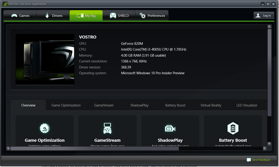
Task: Click the ShadowPlay camera icon
Action: [170, 128]
